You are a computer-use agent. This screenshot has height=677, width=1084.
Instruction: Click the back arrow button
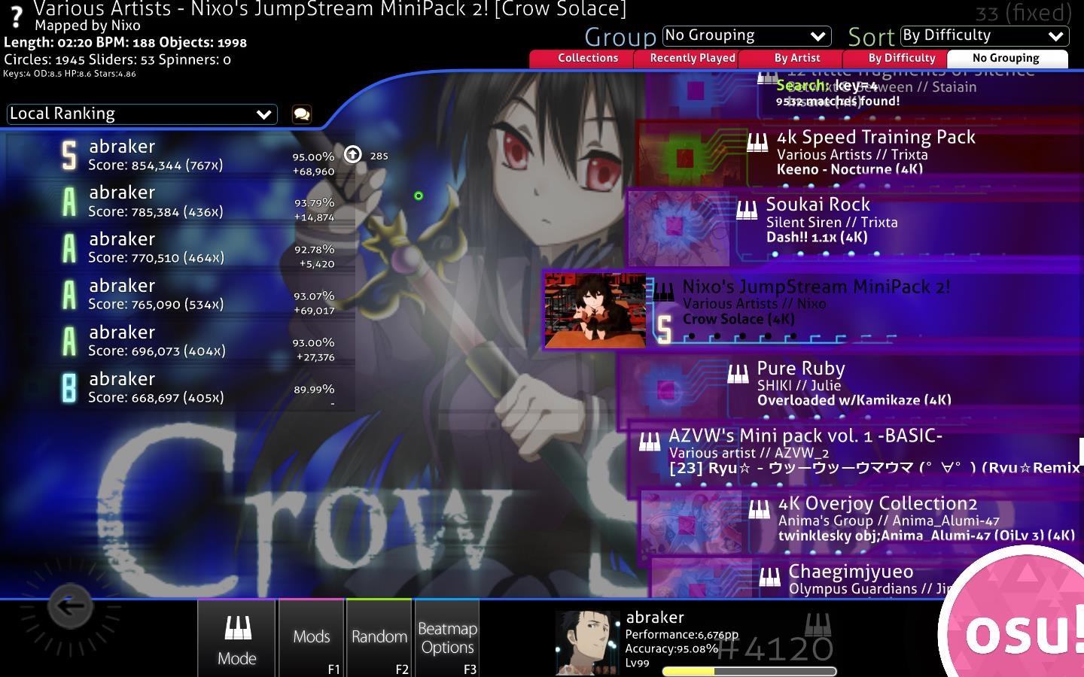(70, 606)
